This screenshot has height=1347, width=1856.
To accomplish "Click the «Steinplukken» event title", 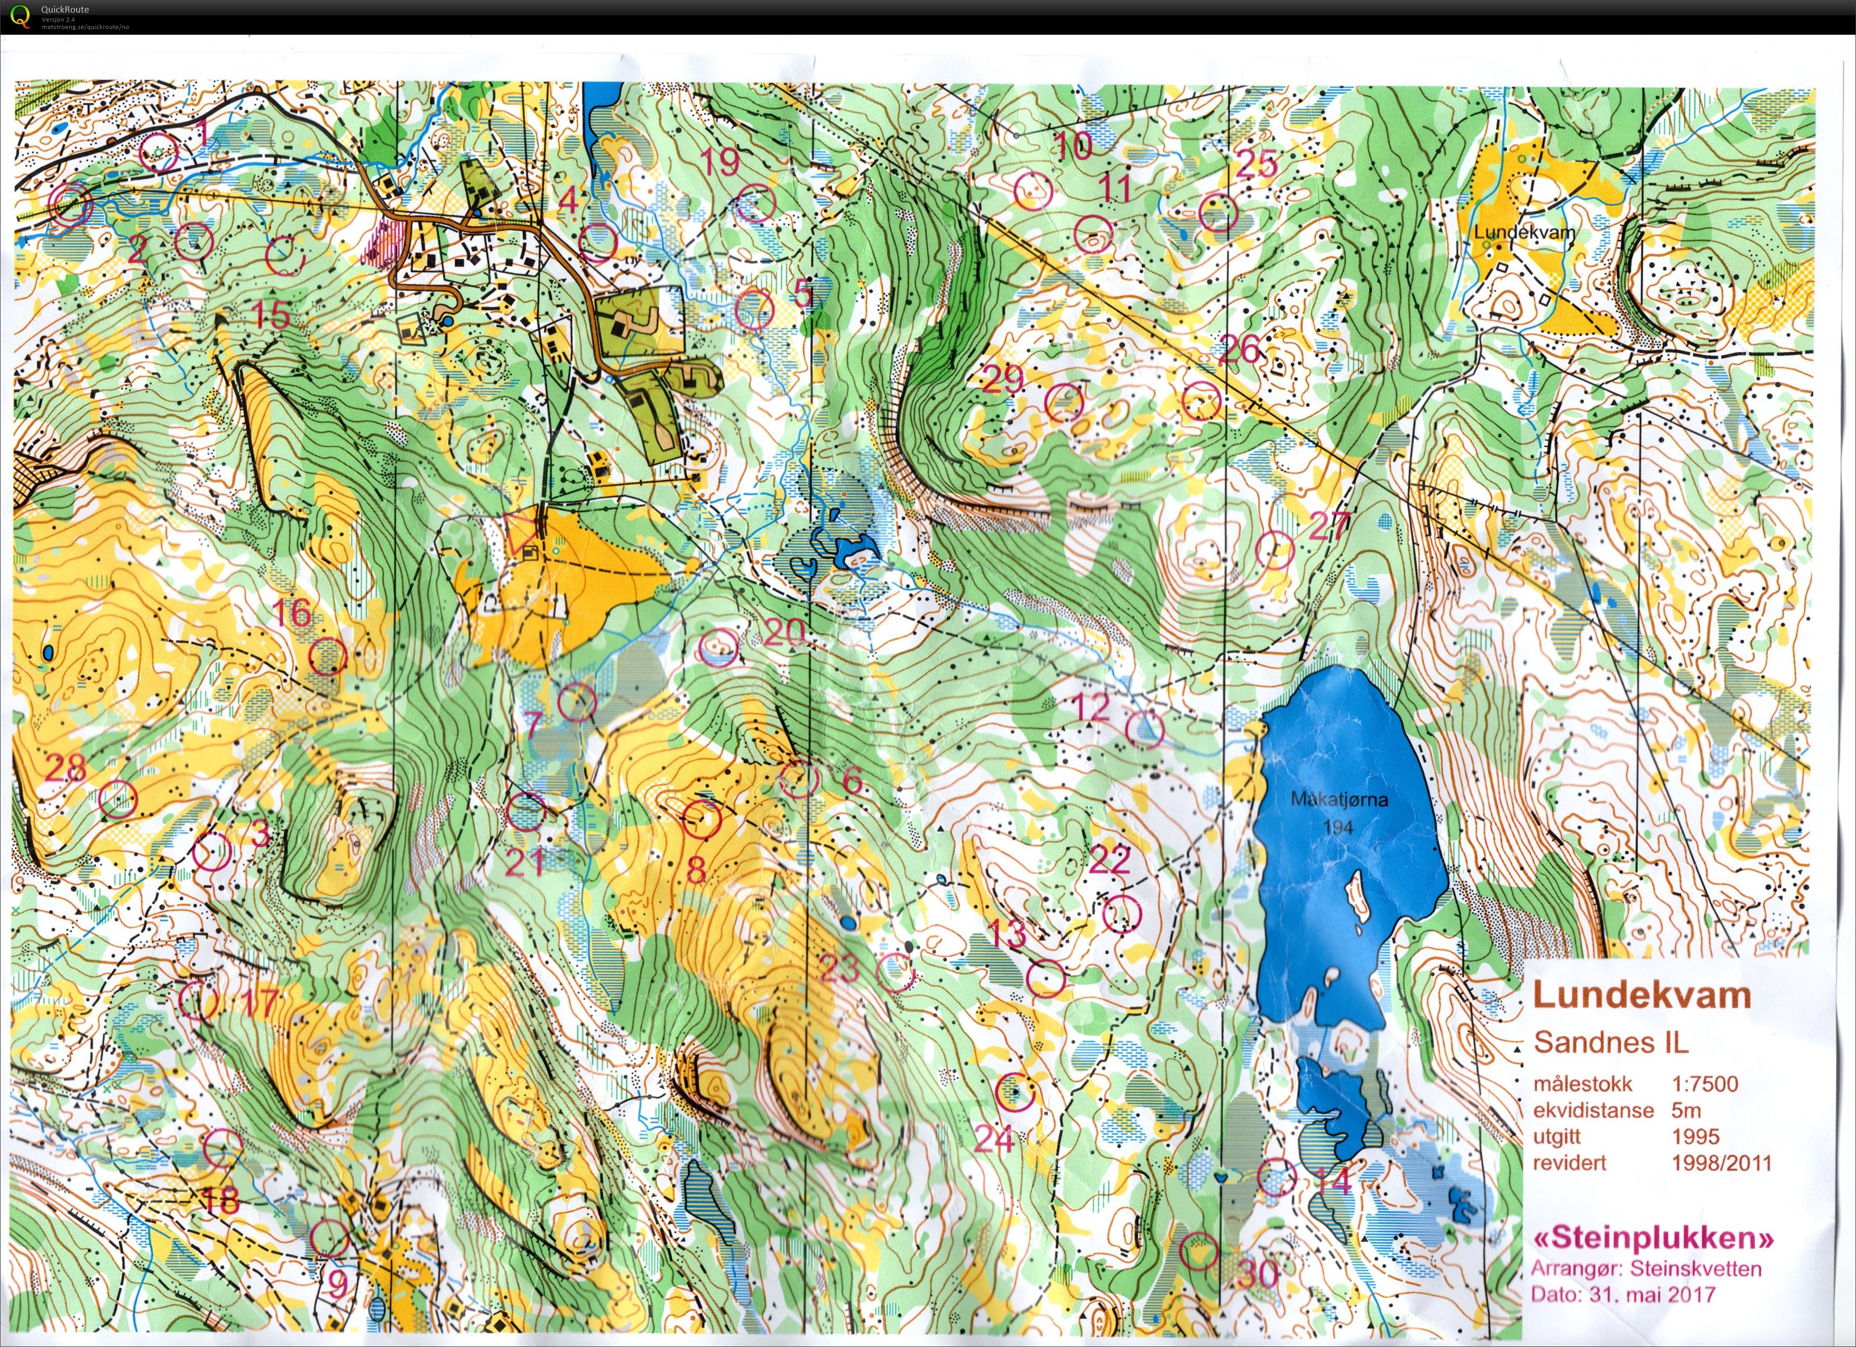I will 1653,1238.
